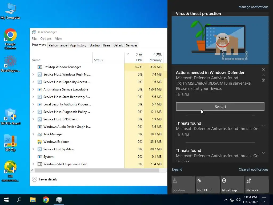Viewport: 273px width, 205px height.
Task: Toggle Location quick action
Action: (x=183, y=185)
